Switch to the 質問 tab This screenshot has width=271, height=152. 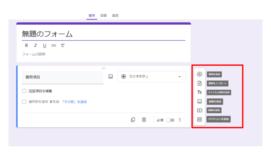(92, 15)
